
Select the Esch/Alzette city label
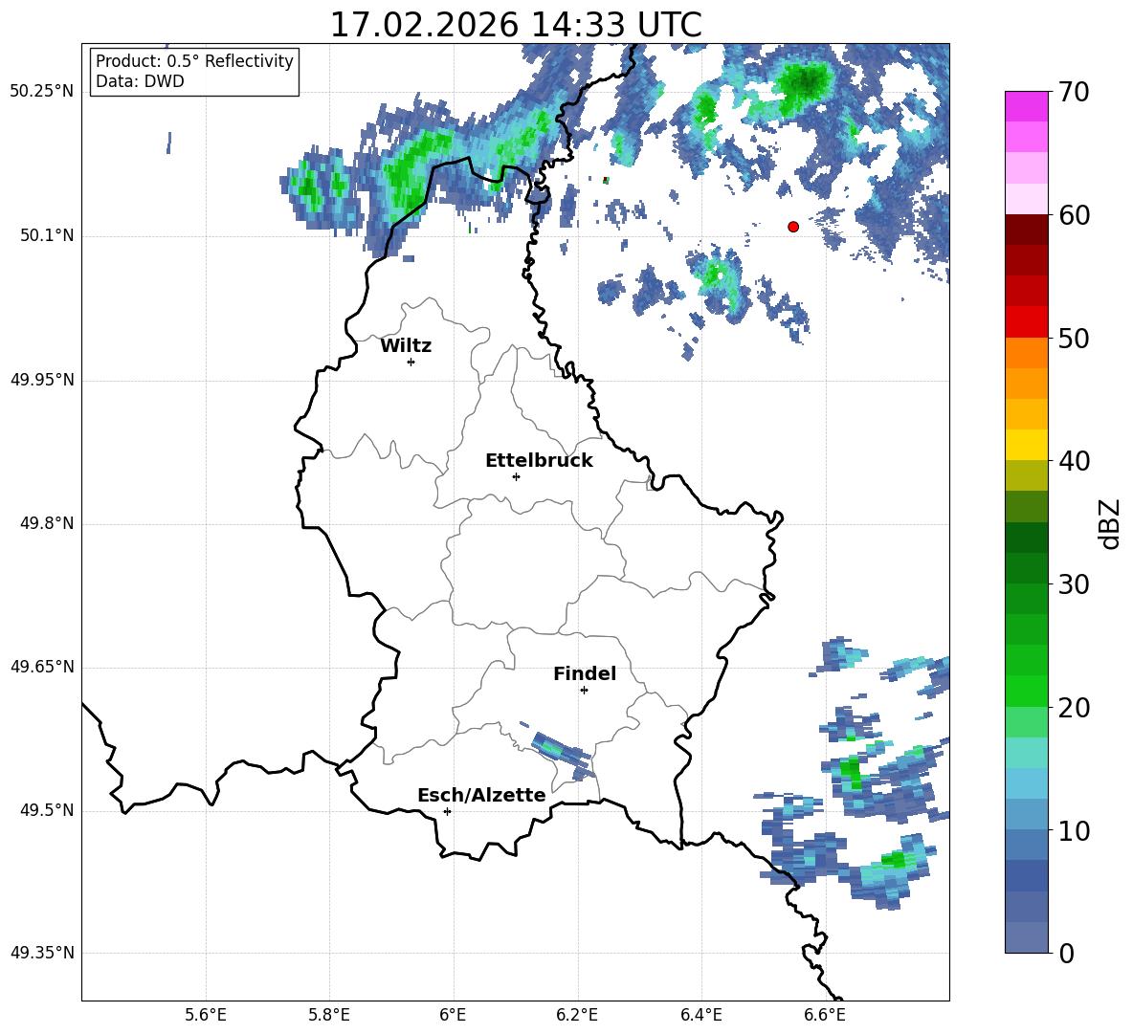click(x=482, y=795)
